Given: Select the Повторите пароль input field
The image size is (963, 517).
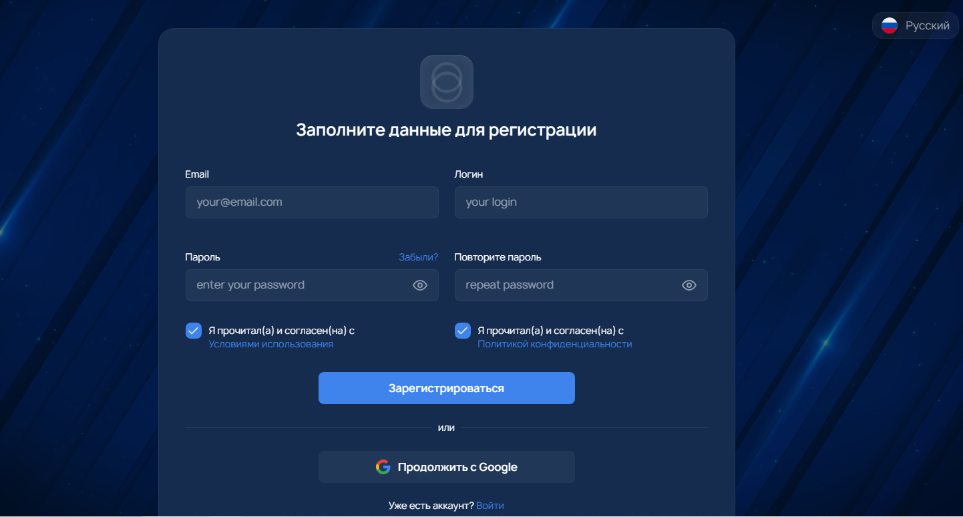Looking at the screenshot, I should point(581,285).
